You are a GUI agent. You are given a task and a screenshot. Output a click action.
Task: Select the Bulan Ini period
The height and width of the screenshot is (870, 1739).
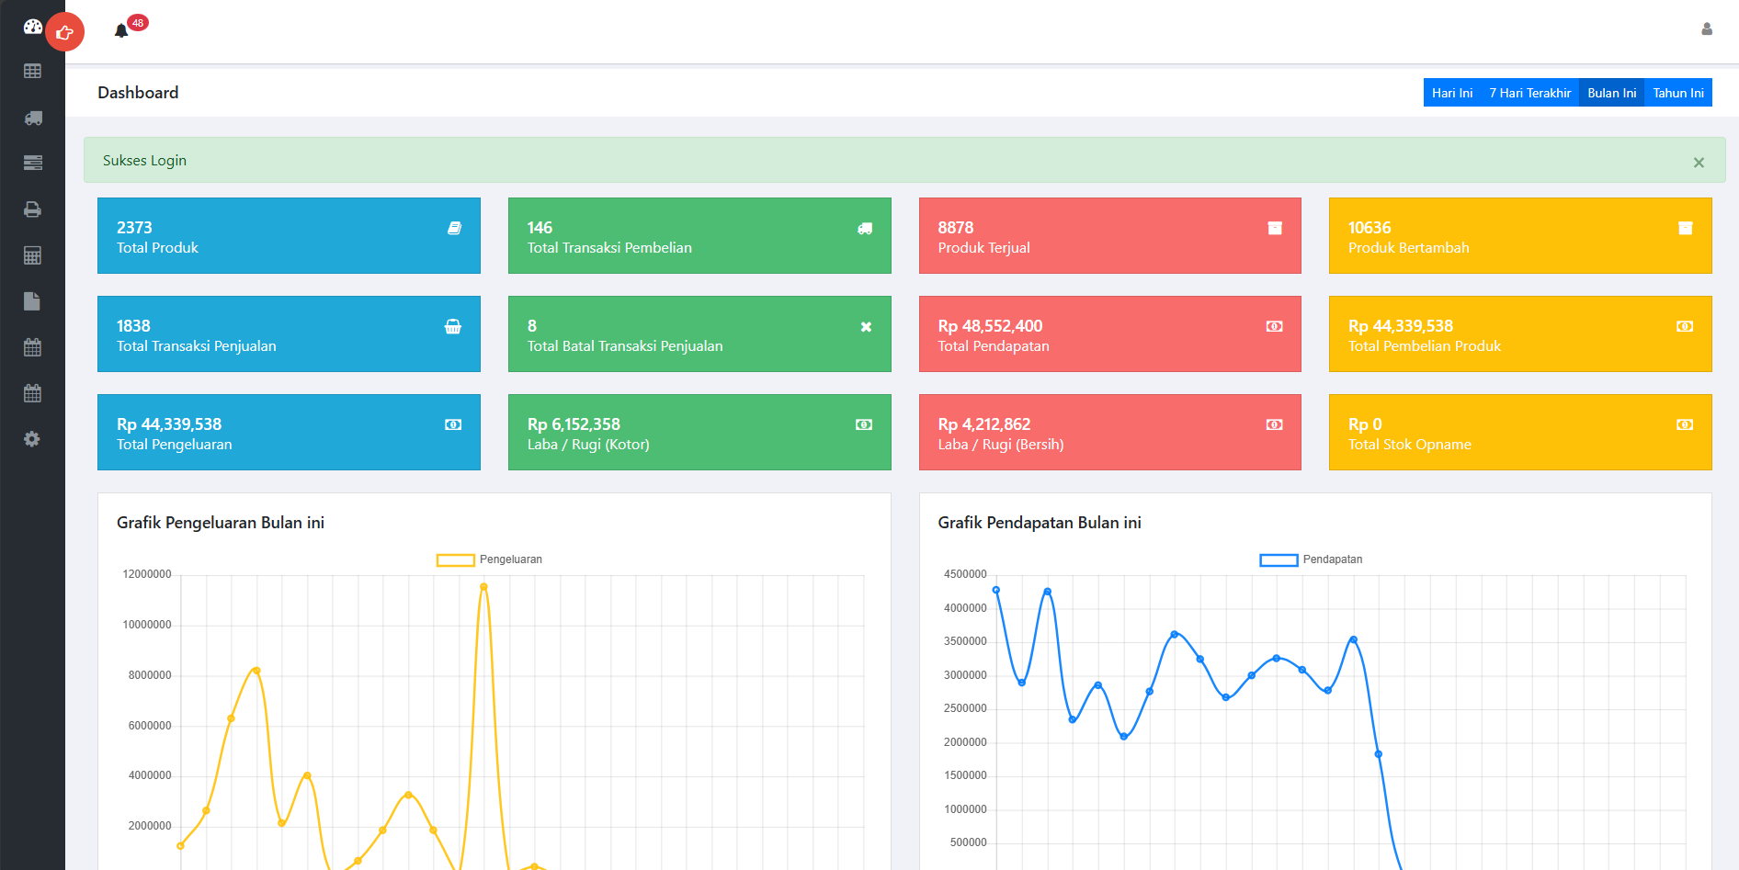[x=1612, y=93]
